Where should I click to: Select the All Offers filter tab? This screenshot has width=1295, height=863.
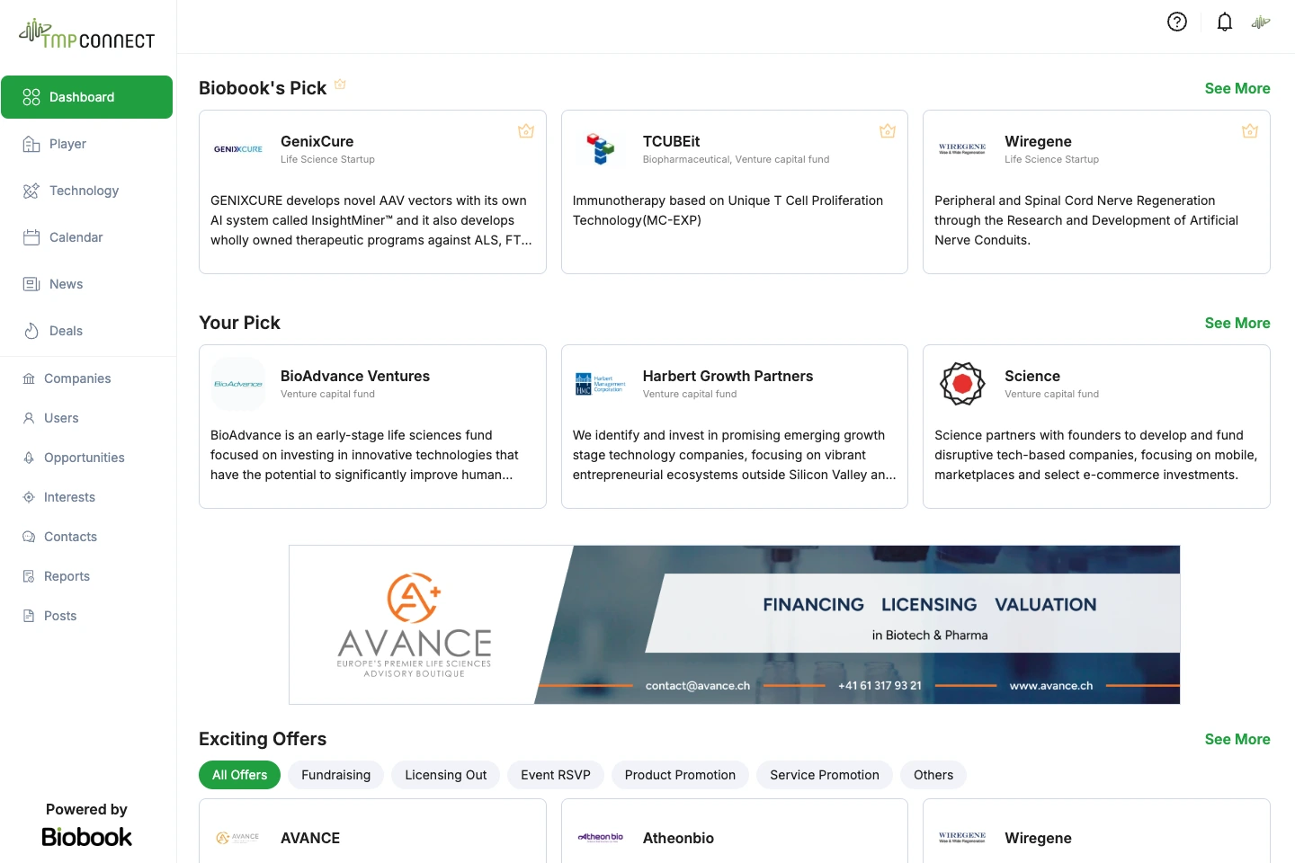(x=239, y=775)
